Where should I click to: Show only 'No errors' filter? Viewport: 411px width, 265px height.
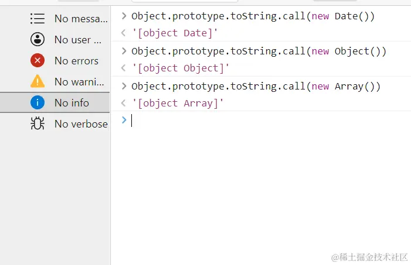click(x=55, y=60)
